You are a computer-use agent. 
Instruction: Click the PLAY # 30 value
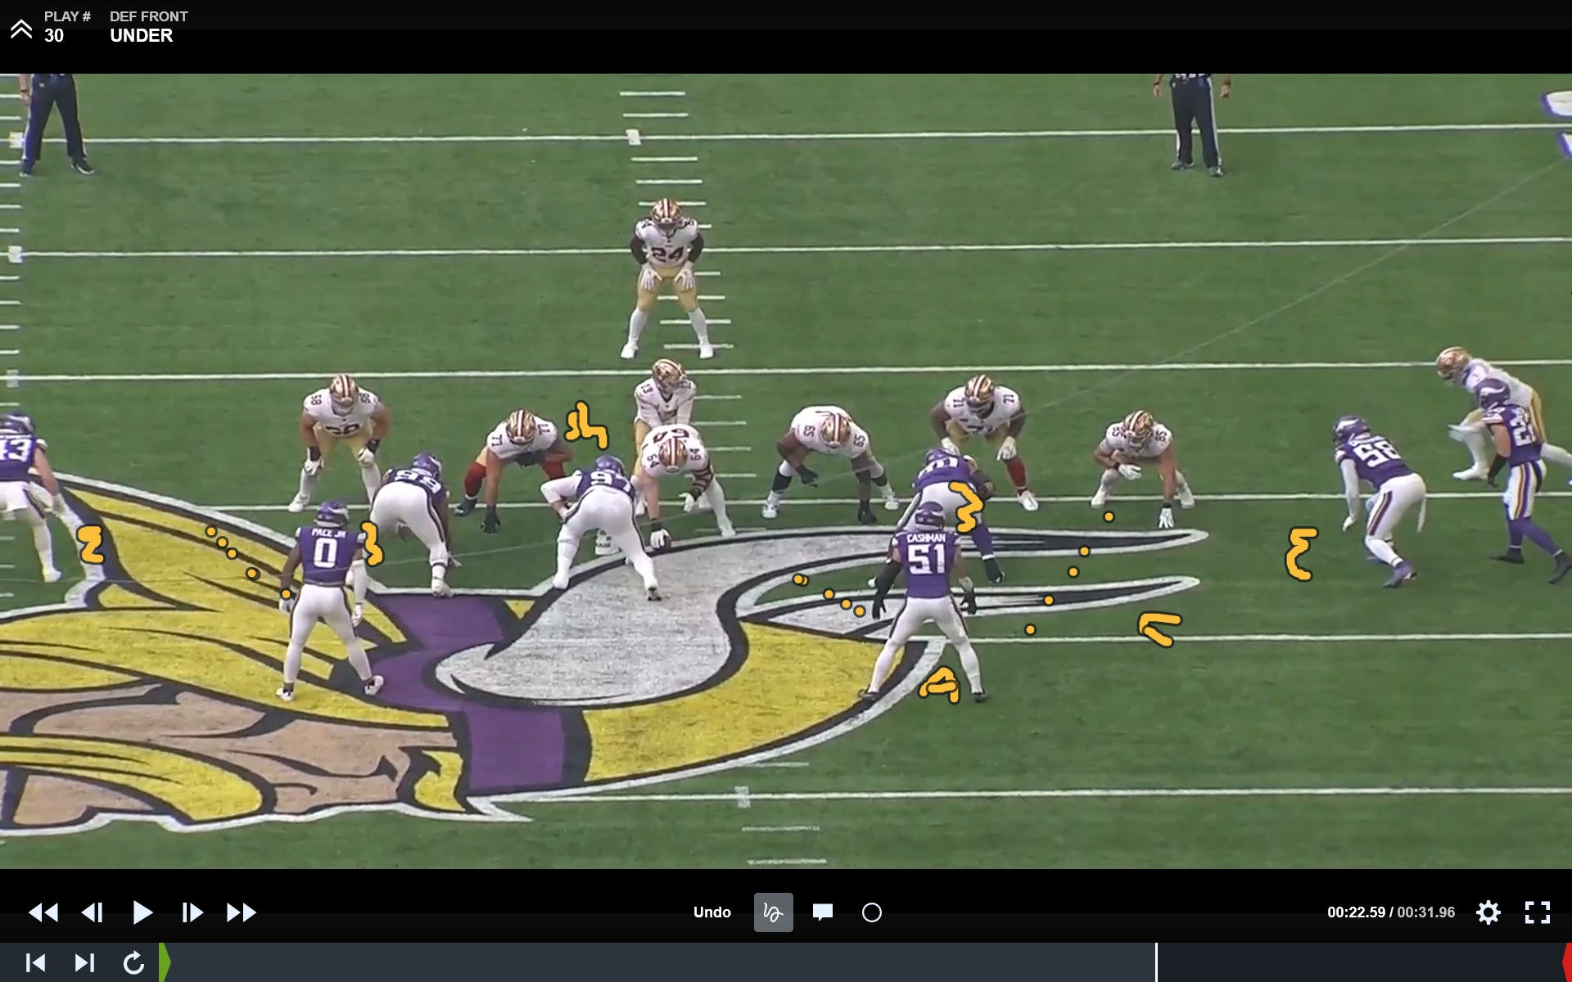54,36
